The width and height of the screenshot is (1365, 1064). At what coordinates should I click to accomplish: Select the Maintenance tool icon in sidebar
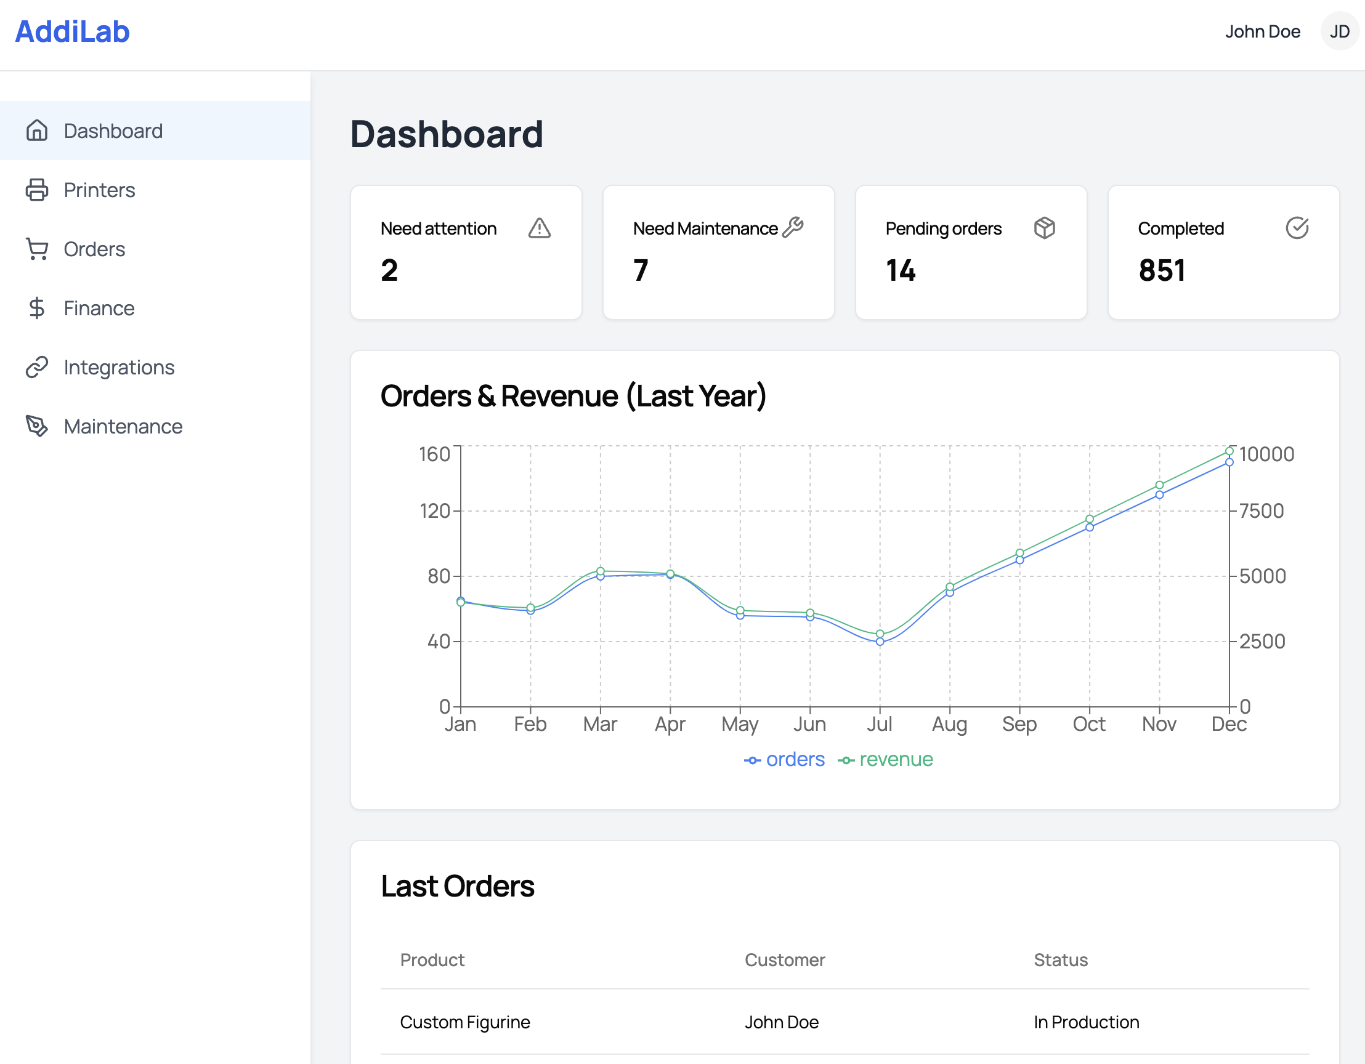[x=37, y=427]
